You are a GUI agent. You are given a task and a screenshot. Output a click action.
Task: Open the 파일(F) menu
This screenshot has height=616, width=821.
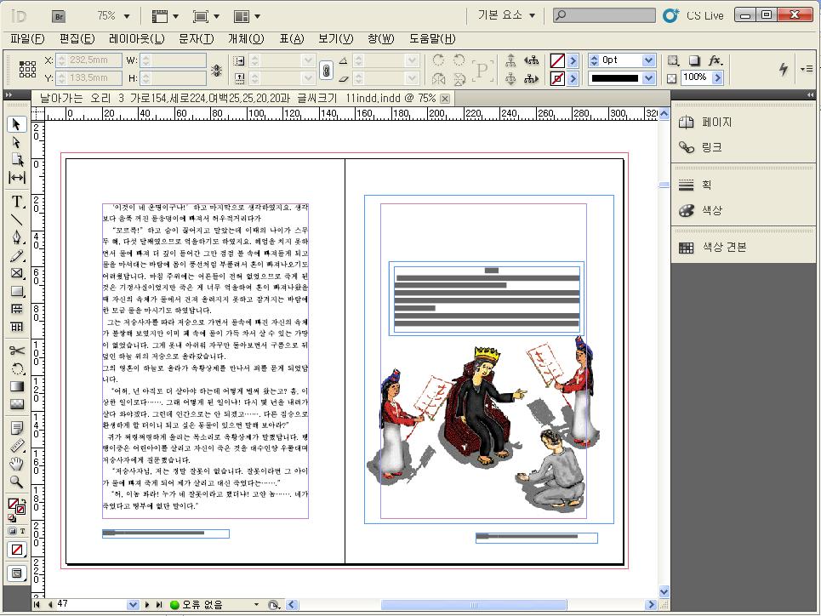pyautogui.click(x=27, y=39)
